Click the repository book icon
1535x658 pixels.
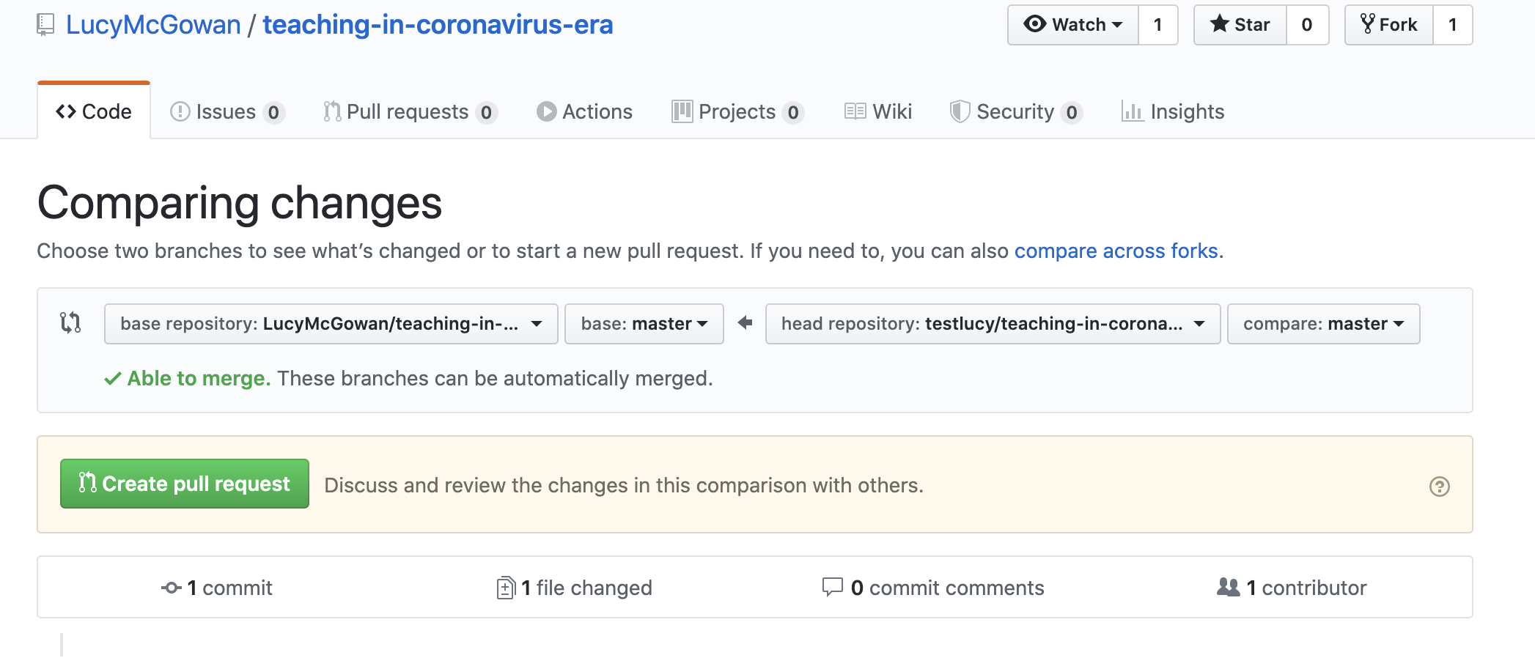point(45,25)
